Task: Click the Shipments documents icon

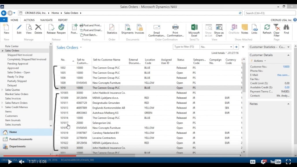Action: 127,28
